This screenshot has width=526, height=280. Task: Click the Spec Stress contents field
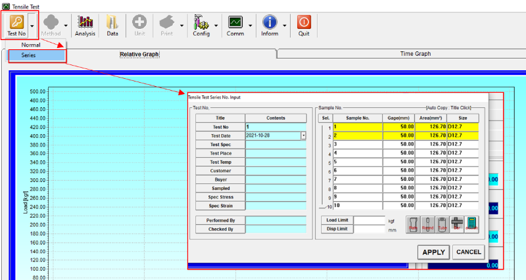[x=275, y=197]
